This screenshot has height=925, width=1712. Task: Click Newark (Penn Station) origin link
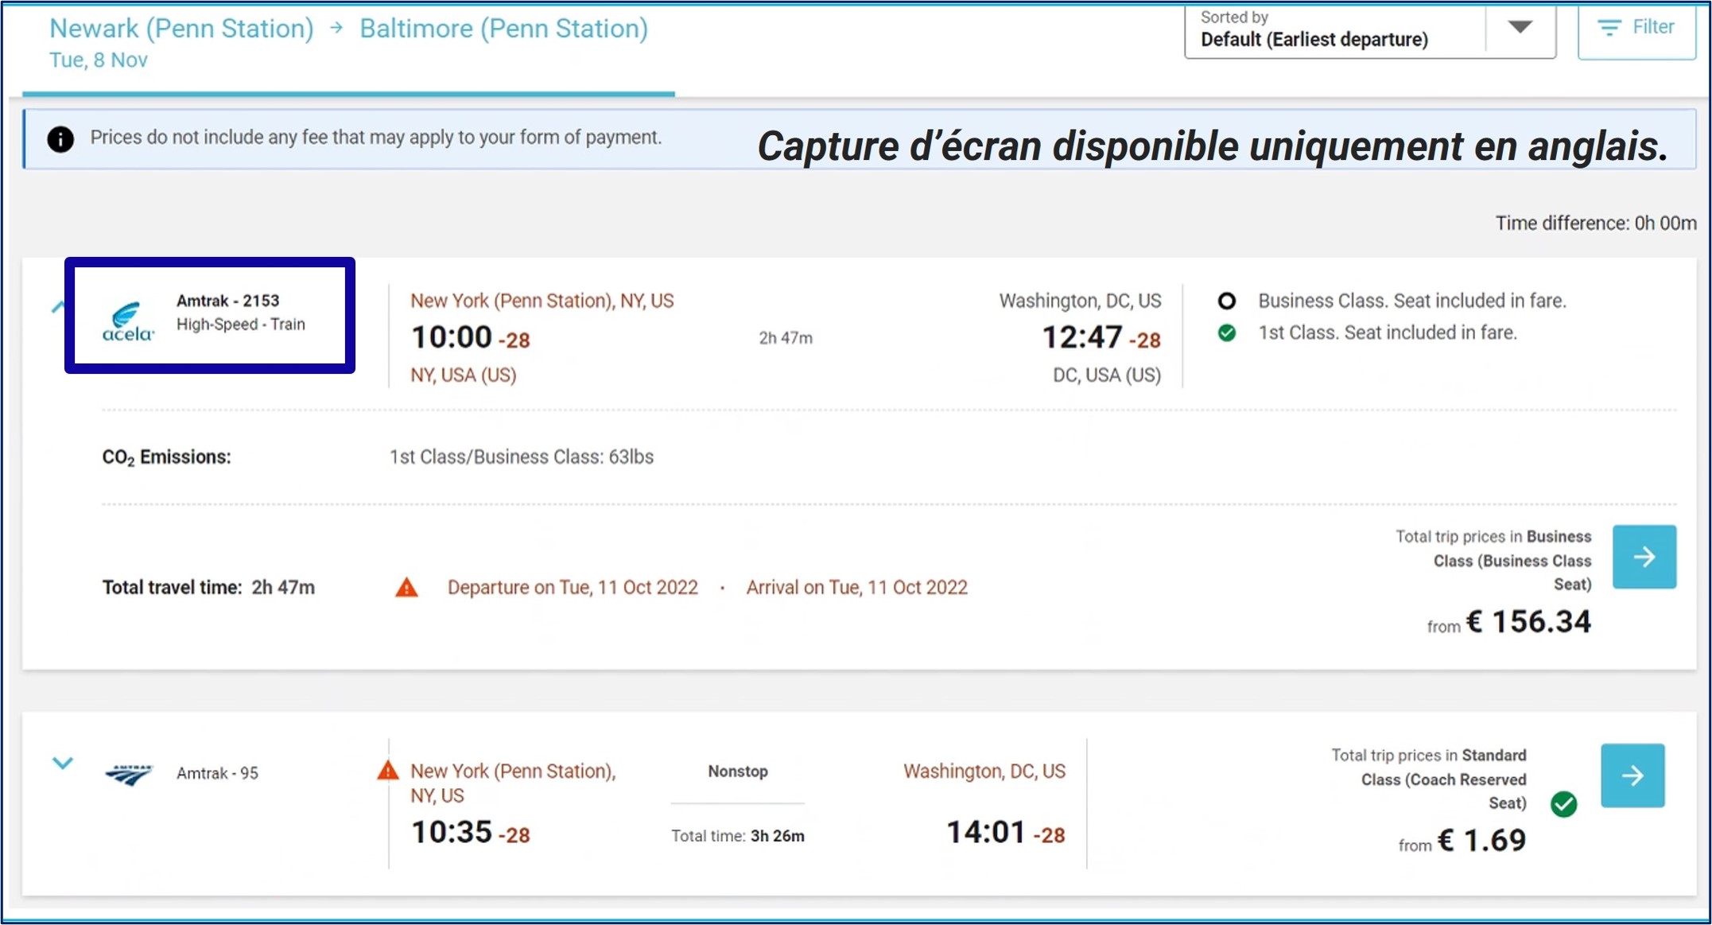pos(181,29)
